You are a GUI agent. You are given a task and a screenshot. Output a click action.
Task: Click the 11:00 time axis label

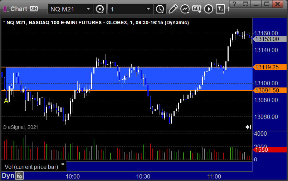pos(214,176)
